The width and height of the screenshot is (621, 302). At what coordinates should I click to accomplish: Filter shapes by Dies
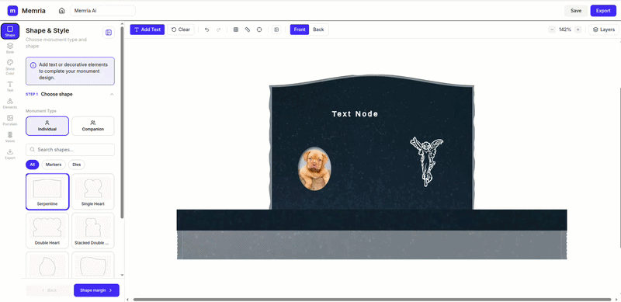pos(76,165)
